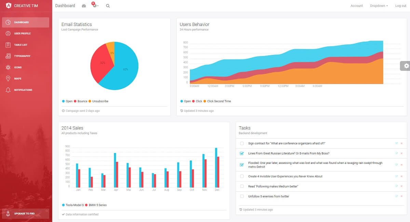Go to User Profile page
The height and width of the screenshot is (222, 410).
pyautogui.click(x=26, y=33)
